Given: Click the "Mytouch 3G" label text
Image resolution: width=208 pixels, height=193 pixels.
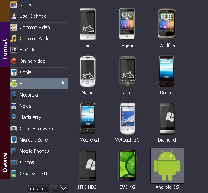Looking at the screenshot, I should pyautogui.click(x=127, y=140).
